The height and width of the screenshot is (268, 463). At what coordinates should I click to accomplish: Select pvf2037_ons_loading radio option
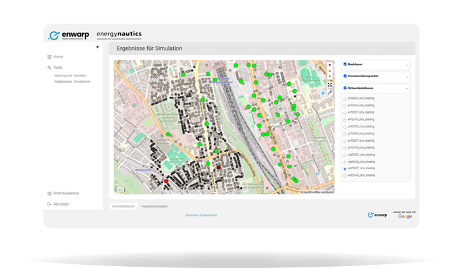pyautogui.click(x=345, y=141)
